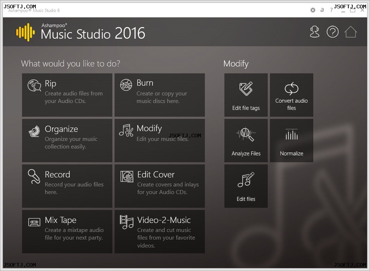Click the Analyze Files magnifier icon
This screenshot has width=370, height=271.
click(x=246, y=134)
